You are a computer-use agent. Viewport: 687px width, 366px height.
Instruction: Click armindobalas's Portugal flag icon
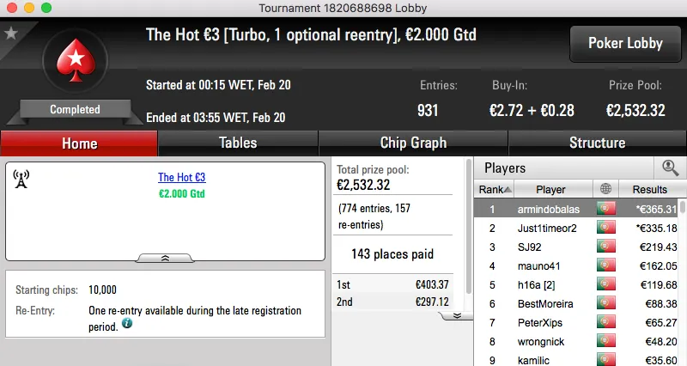[606, 209]
